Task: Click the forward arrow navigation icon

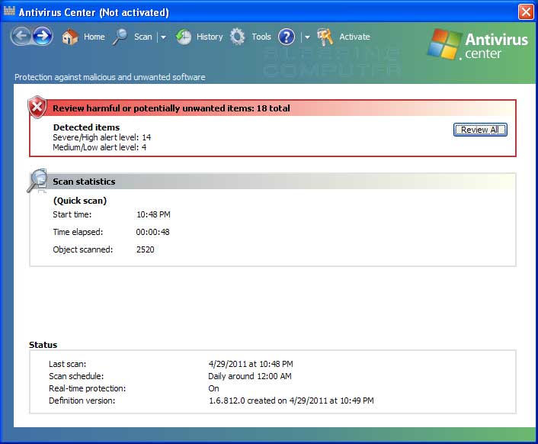Action: [x=43, y=36]
